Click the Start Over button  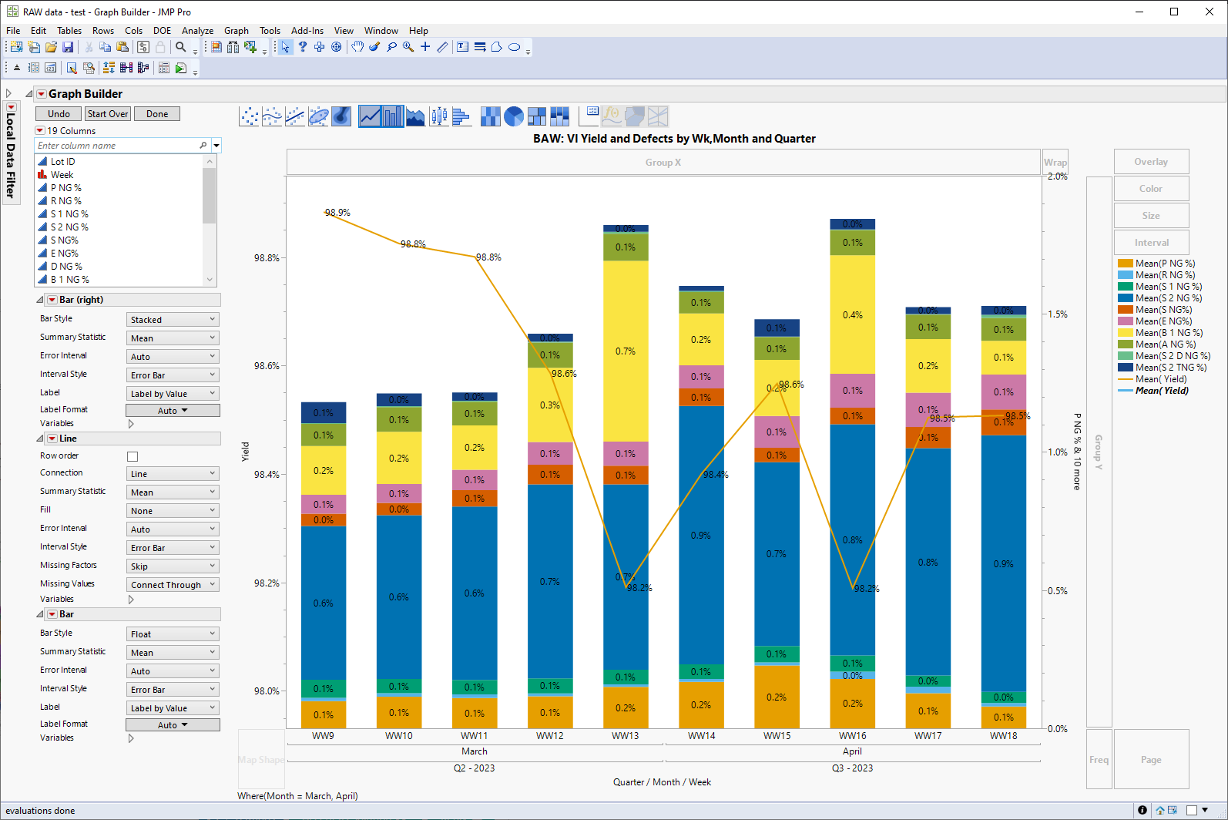coord(107,114)
